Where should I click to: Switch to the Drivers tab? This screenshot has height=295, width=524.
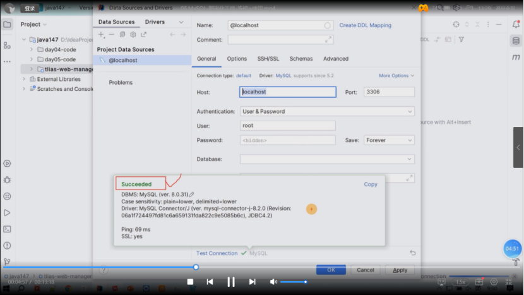(x=155, y=21)
